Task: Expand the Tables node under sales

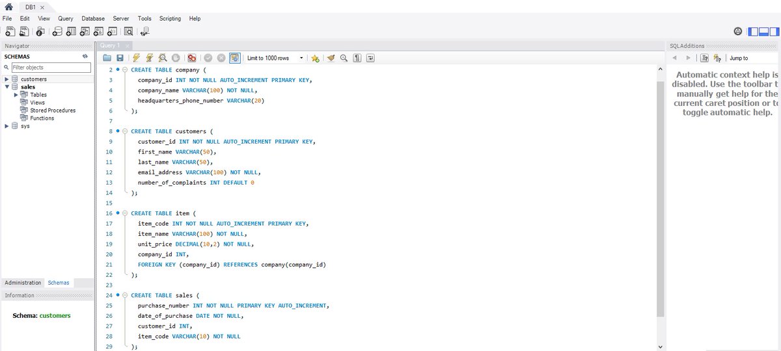Action: click(16, 95)
